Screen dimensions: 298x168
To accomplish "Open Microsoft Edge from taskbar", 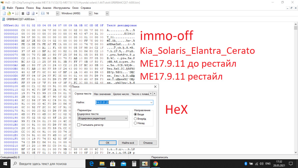I will 92,164.
